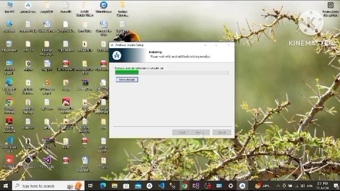
Task: Open the Android Backup desktop folder
Action: [x=28, y=106]
